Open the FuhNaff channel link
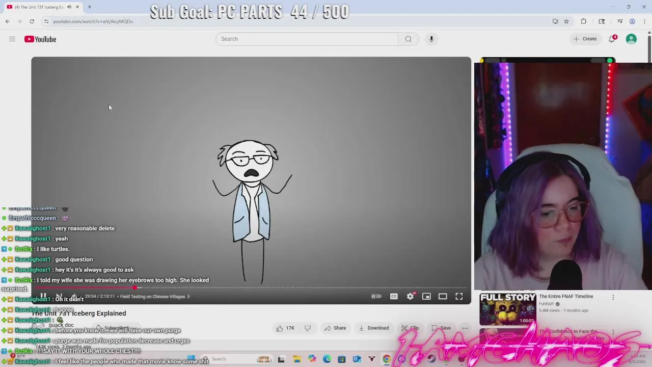This screenshot has height=367, width=652. (546, 304)
